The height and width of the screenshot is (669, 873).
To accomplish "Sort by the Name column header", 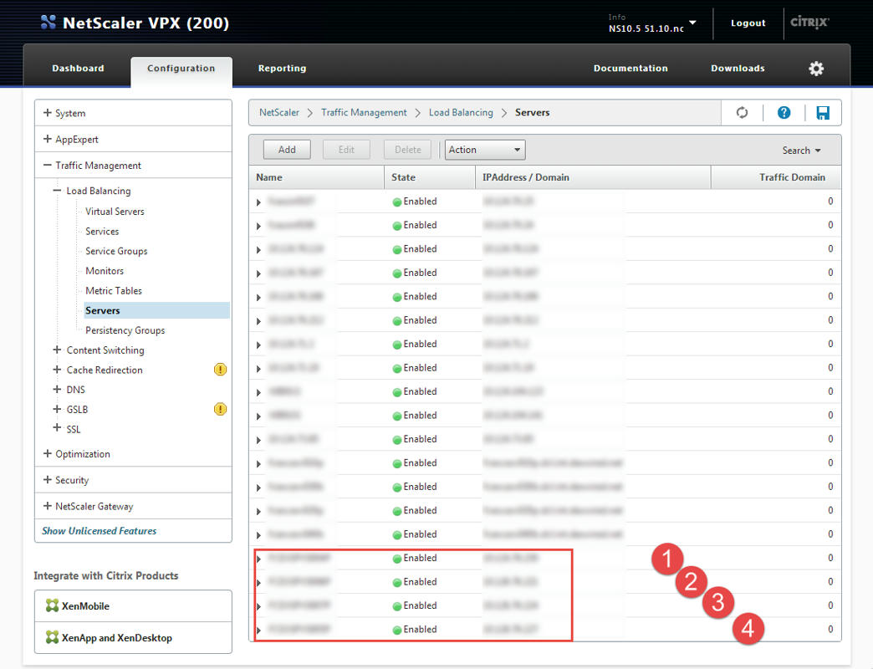I will click(x=316, y=177).
